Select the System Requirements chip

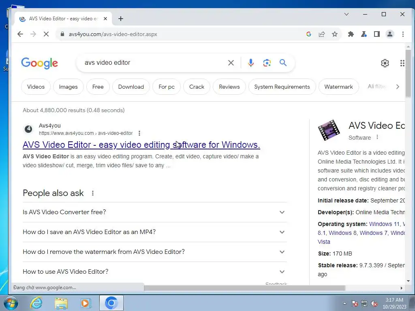(282, 87)
